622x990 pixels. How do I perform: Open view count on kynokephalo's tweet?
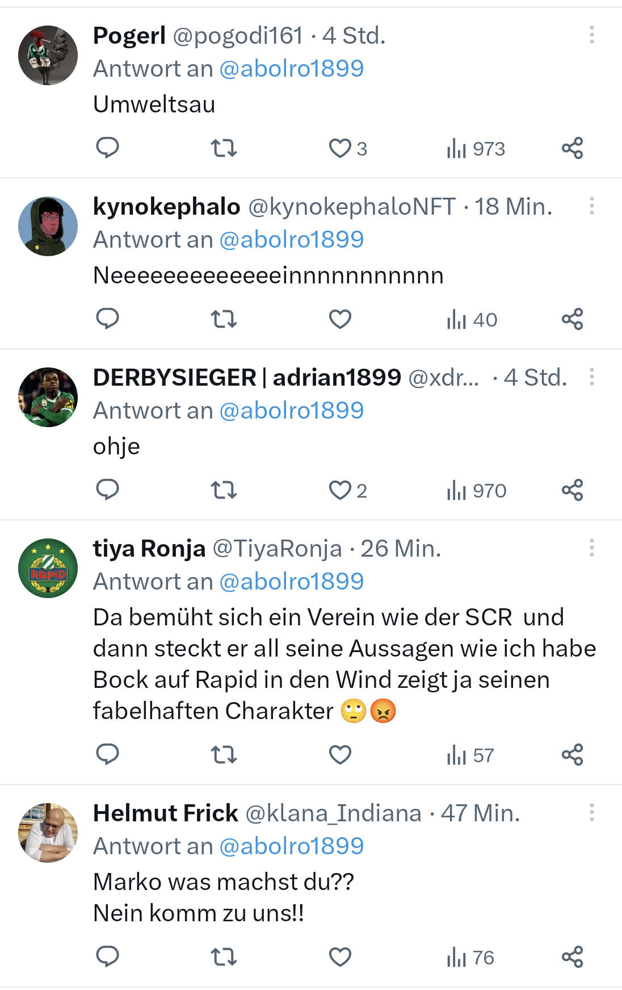[472, 320]
